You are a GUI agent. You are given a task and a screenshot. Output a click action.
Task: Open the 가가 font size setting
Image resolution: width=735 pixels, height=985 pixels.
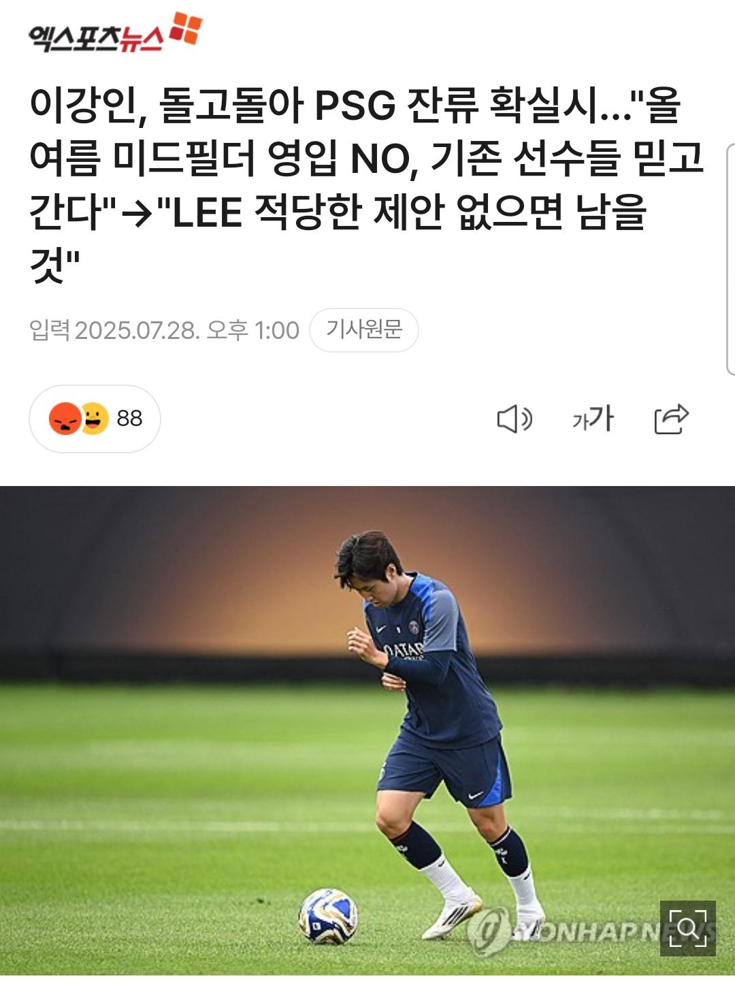593,418
